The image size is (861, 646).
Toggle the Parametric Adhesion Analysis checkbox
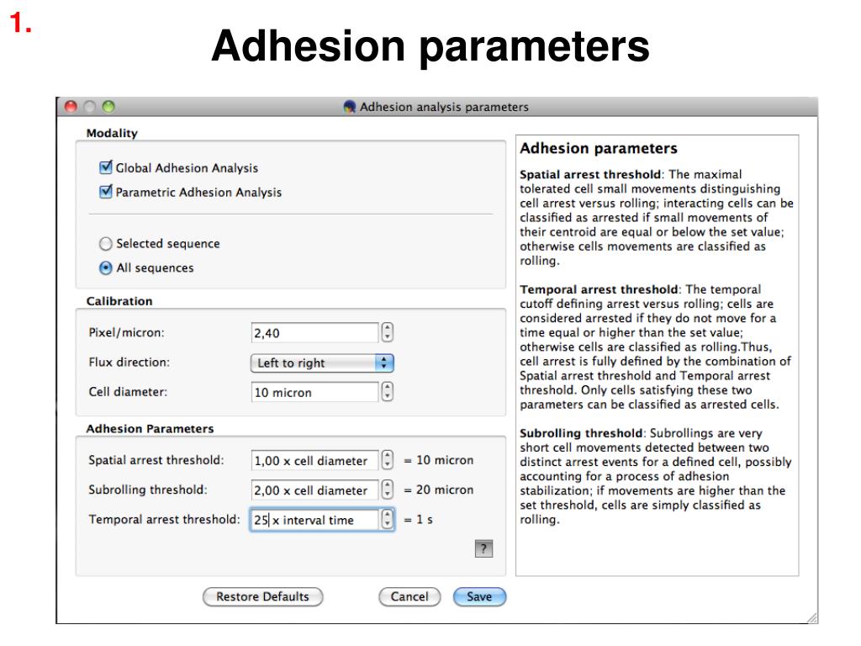[106, 191]
